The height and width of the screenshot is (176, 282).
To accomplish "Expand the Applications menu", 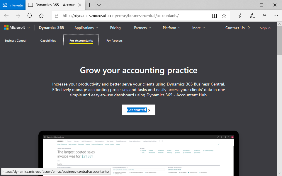I will [86, 28].
